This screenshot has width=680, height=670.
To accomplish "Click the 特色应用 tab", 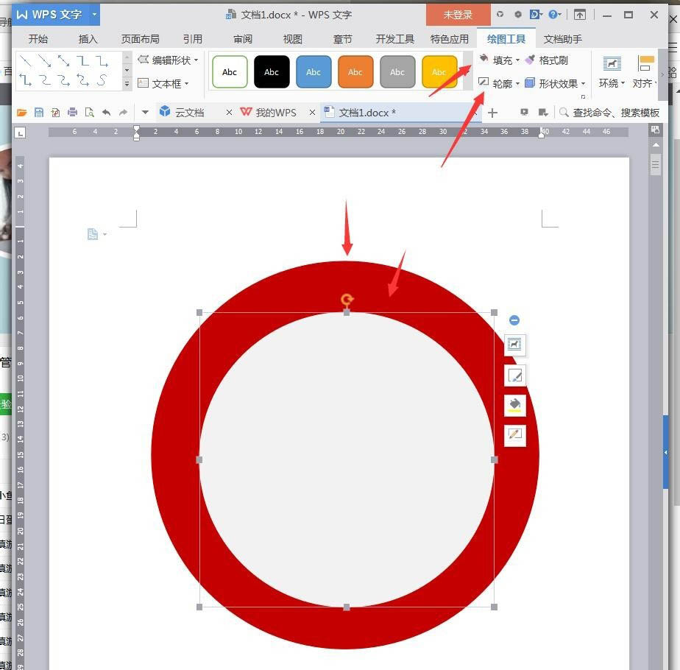I will (x=449, y=39).
